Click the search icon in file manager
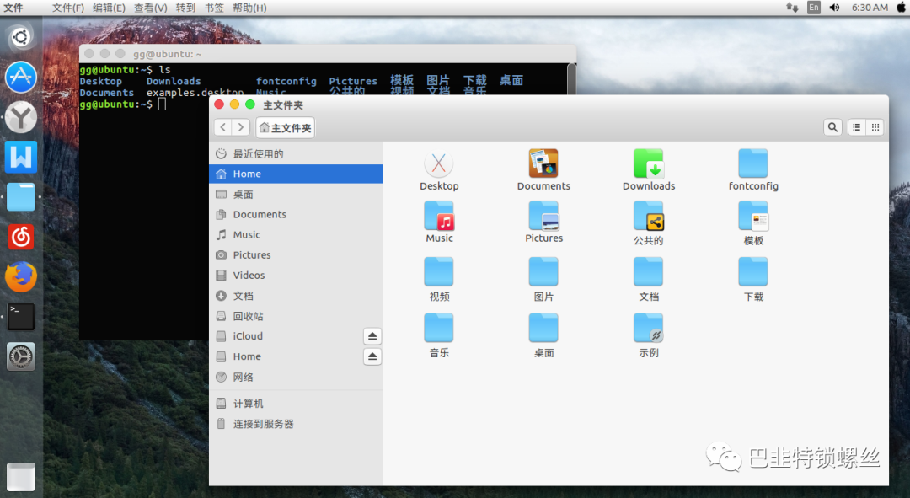The width and height of the screenshot is (910, 498). tap(832, 127)
